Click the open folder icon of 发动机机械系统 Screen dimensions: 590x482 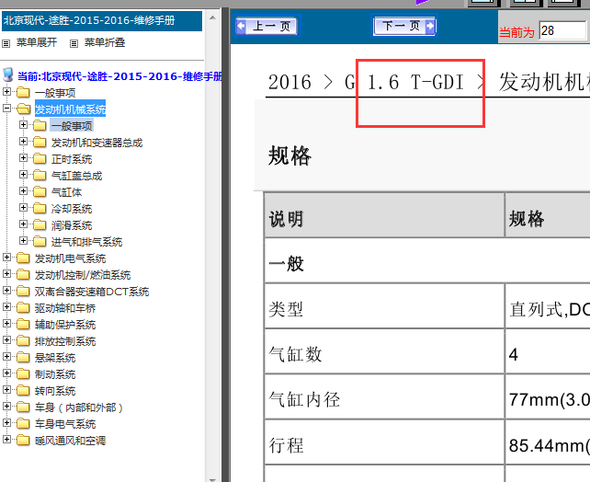(23, 109)
